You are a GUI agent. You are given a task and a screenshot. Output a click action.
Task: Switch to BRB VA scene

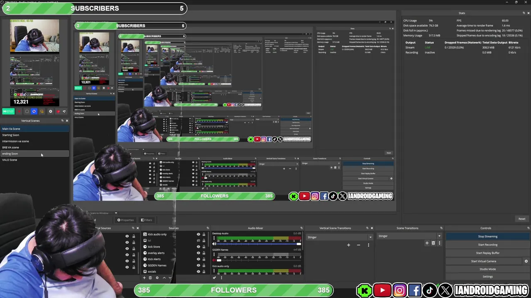pyautogui.click(x=34, y=147)
